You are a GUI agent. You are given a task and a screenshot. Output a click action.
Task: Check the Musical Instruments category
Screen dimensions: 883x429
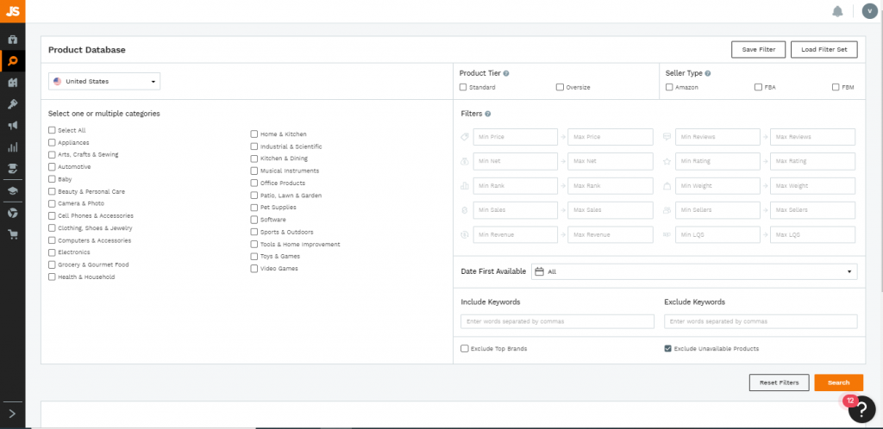pos(254,171)
